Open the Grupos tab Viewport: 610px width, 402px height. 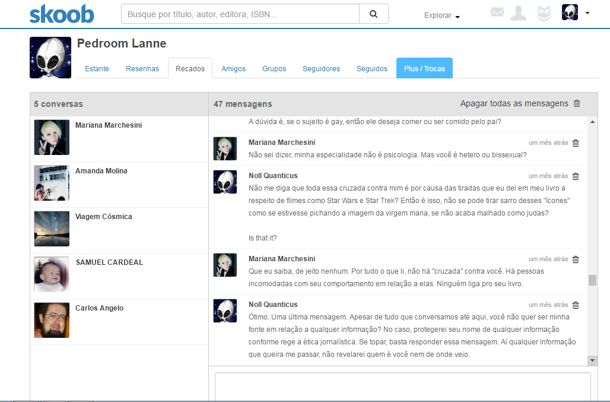coord(274,68)
